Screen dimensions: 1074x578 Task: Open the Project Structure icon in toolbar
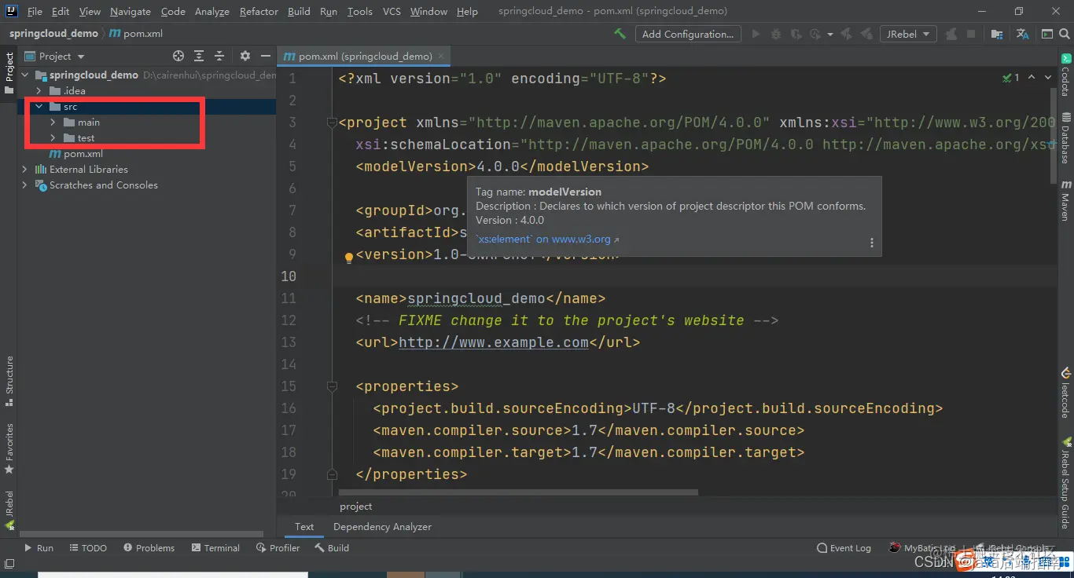pyautogui.click(x=996, y=34)
